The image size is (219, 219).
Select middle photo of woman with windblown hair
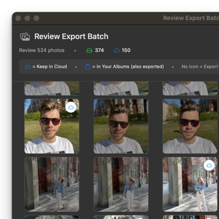tap(121, 184)
